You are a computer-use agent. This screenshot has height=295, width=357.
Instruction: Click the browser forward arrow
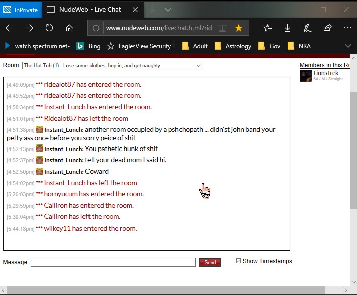[x=30, y=28]
